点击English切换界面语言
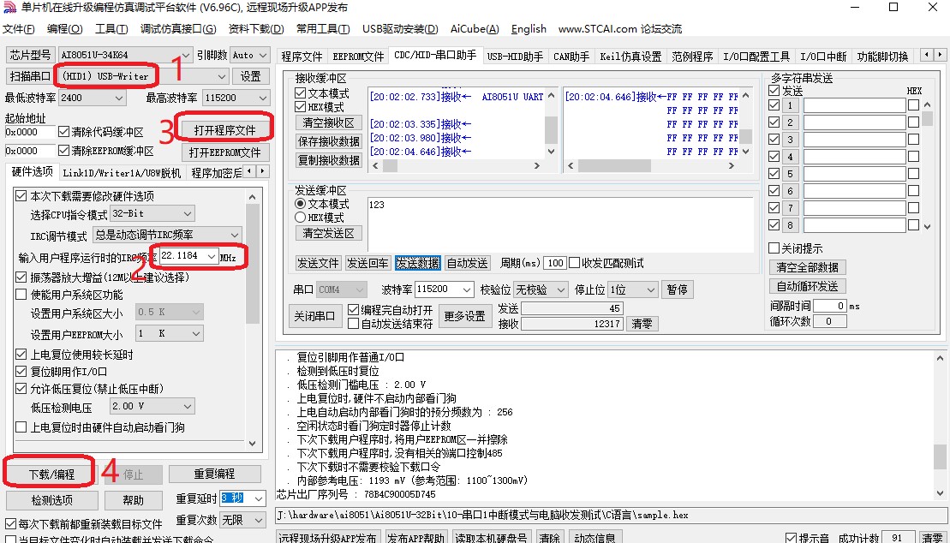 [528, 28]
